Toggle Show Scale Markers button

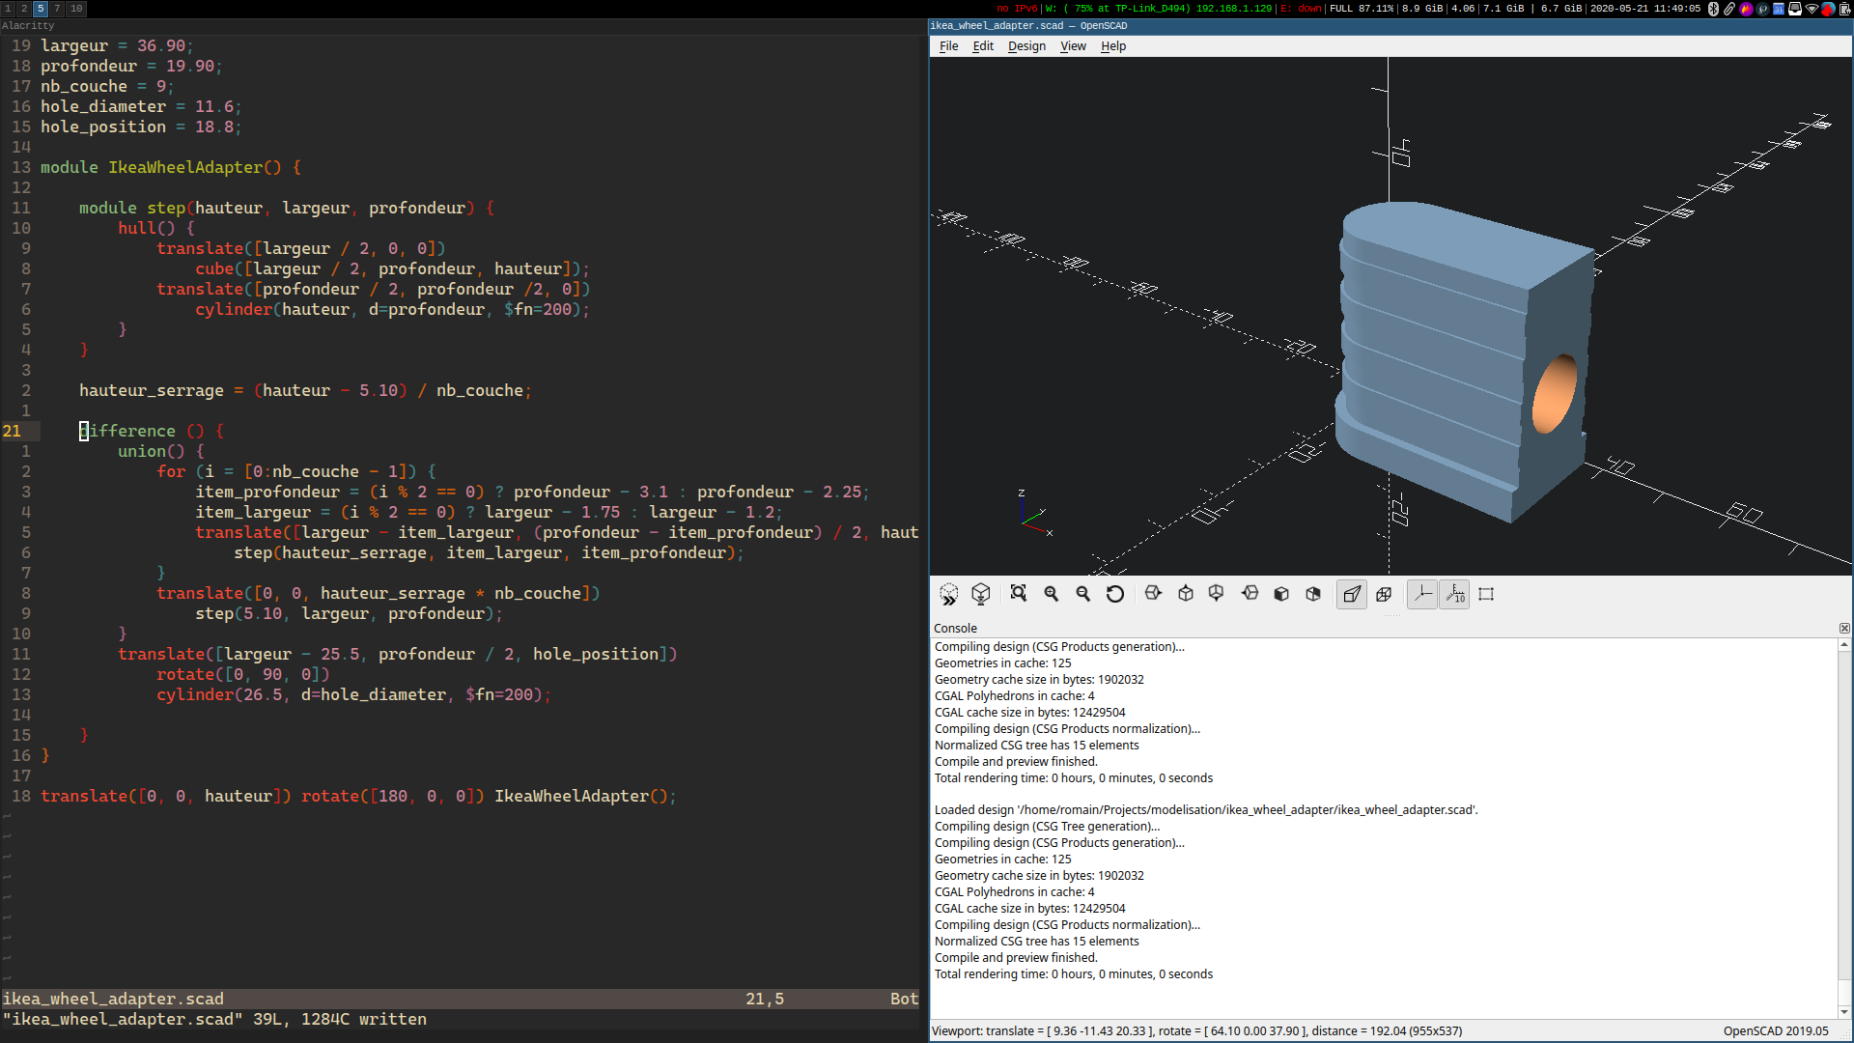(x=1454, y=594)
